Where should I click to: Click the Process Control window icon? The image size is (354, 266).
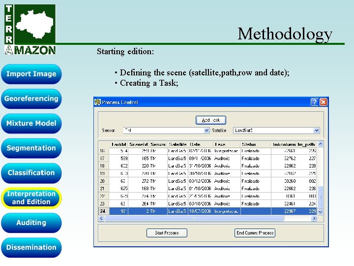point(97,102)
